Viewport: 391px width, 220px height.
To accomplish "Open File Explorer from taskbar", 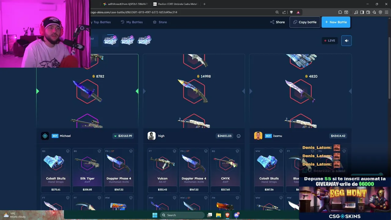I will pos(218,215).
